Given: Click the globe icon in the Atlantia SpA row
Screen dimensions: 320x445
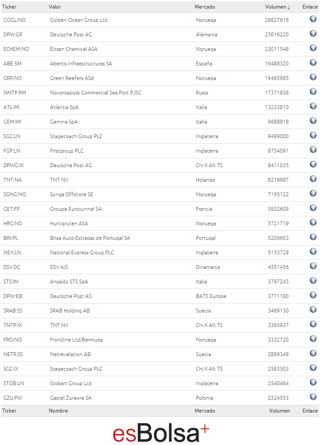Looking at the screenshot, I should coord(313,106).
